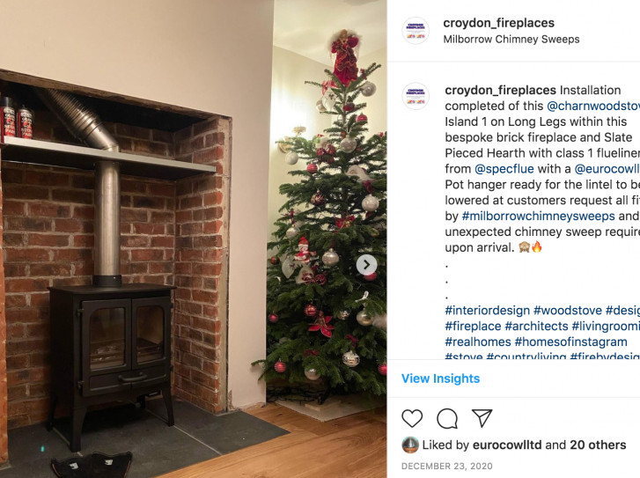Like the post with the heart icon
Viewport: 640px width, 478px height.
pos(412,418)
